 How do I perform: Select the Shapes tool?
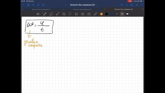pos(64,14)
